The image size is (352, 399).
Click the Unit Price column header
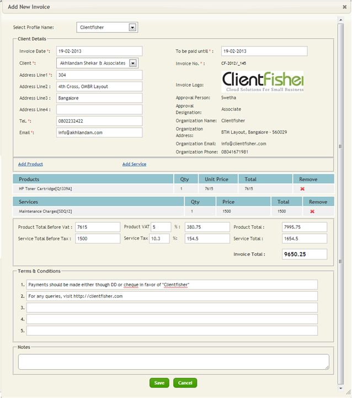click(218, 179)
